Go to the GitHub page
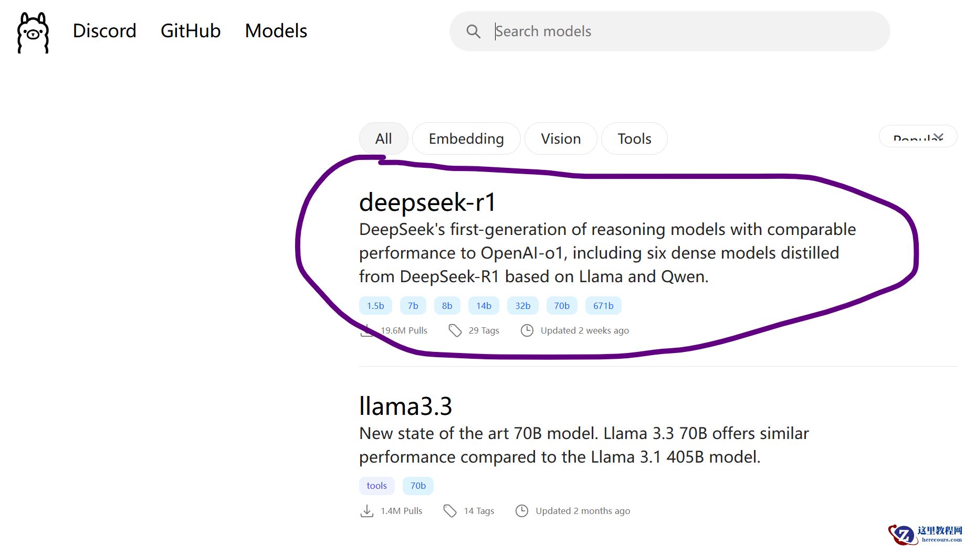 191,31
